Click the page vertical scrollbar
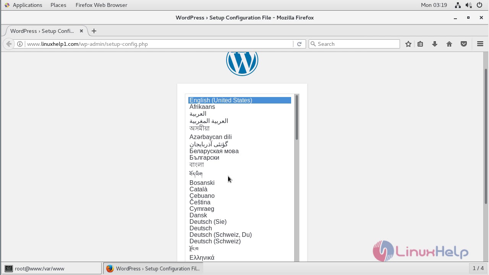The width and height of the screenshot is (489, 275). 486,136
